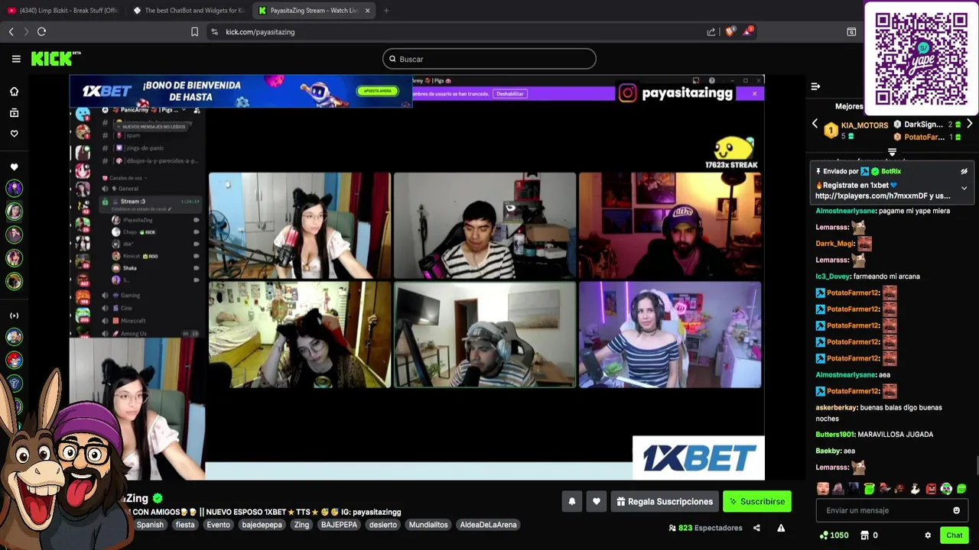Switch to the Limp Bizkit YouTube tab

point(63,10)
